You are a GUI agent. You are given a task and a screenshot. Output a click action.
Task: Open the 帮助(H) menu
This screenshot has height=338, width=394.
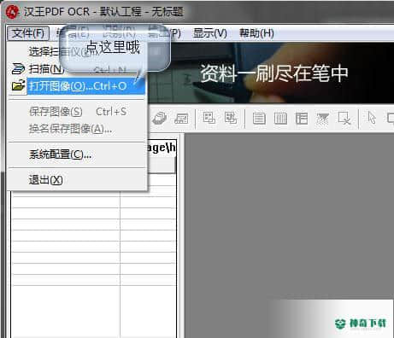coord(256,33)
